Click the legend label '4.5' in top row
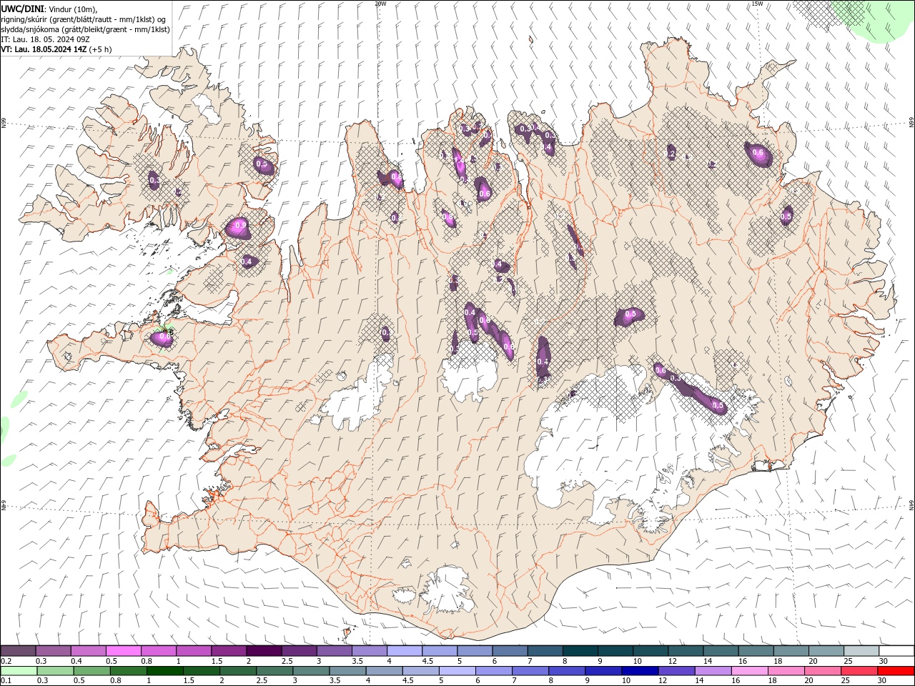This screenshot has width=915, height=686. pos(427,661)
